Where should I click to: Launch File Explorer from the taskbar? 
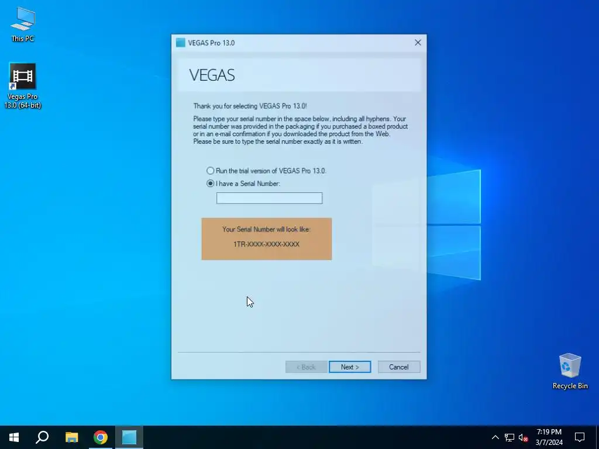(71, 437)
